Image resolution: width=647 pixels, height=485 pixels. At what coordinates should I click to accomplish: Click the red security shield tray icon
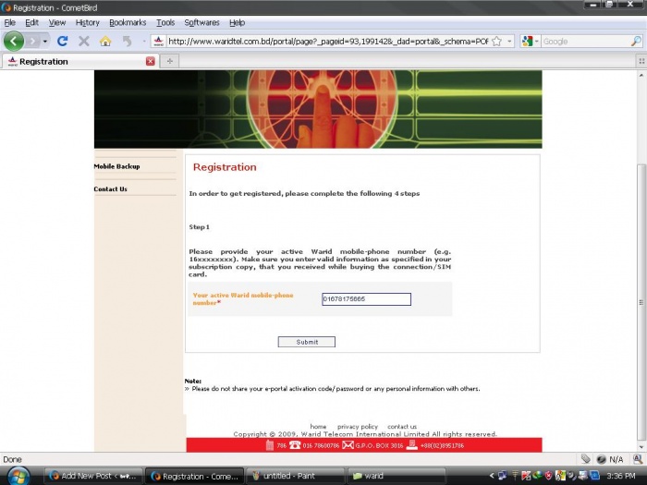(548, 476)
